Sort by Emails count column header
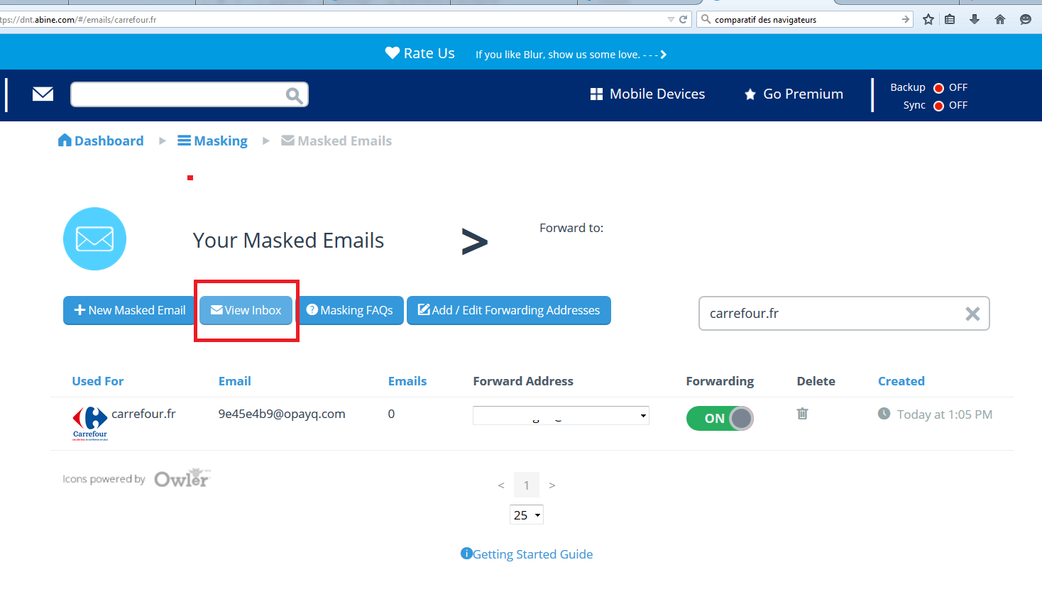Image resolution: width=1042 pixels, height=599 pixels. (407, 381)
